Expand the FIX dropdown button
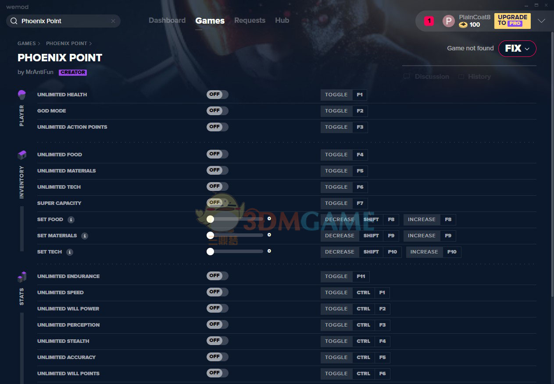554x384 pixels. pos(517,49)
